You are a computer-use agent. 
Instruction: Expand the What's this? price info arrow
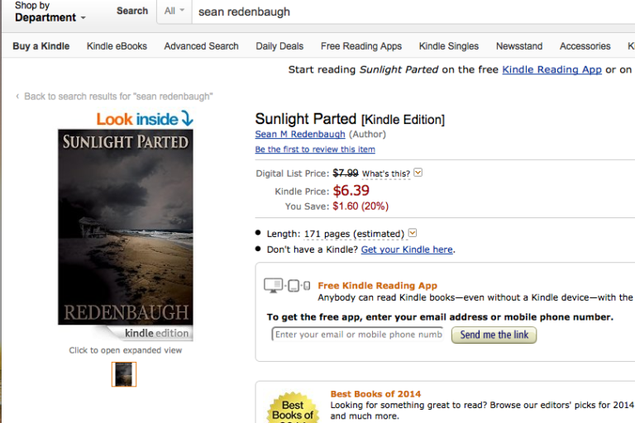click(x=418, y=173)
